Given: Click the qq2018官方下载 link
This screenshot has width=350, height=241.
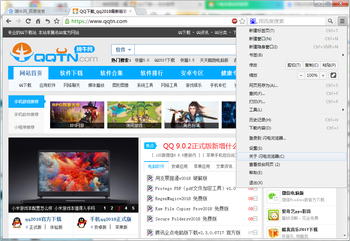Looking at the screenshot, I should [43, 219].
